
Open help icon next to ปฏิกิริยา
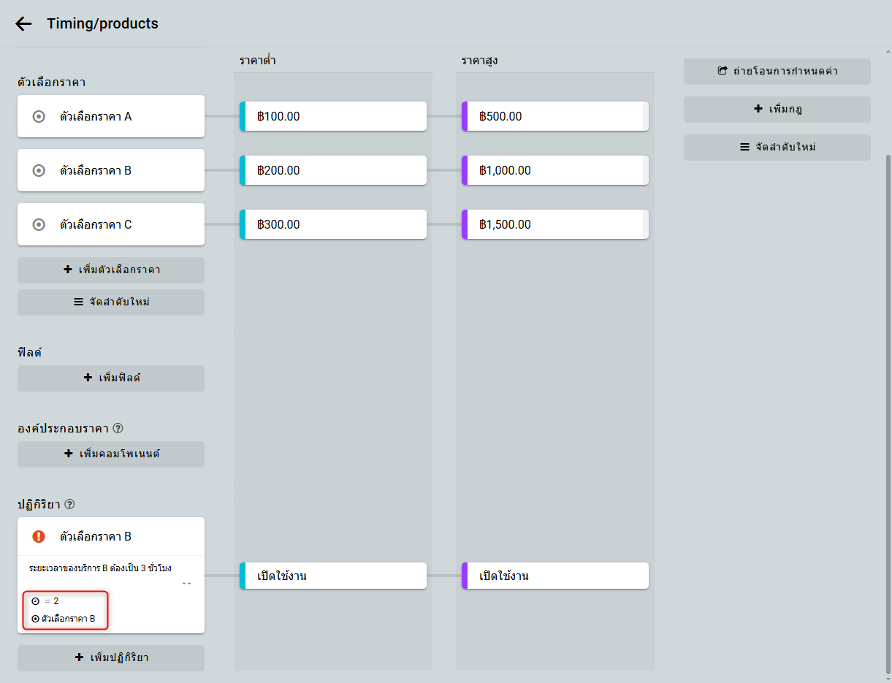pos(70,504)
